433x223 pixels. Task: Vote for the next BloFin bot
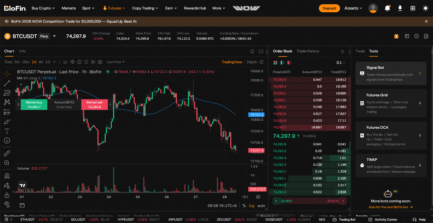coord(391,207)
